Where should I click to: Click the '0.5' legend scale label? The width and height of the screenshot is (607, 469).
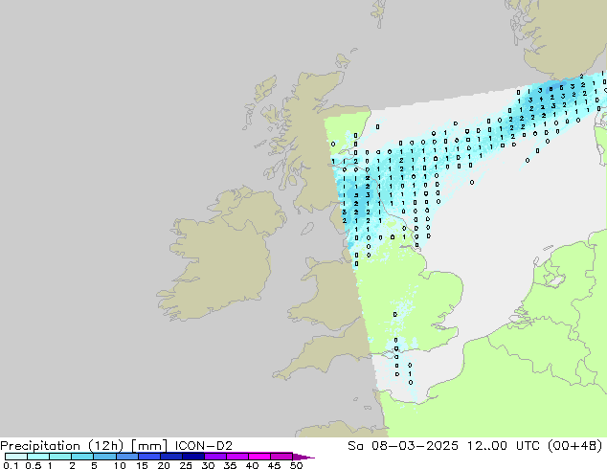click(x=33, y=465)
